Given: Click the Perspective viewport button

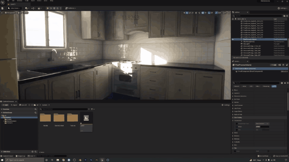Looking at the screenshot, I should coord(10,13).
